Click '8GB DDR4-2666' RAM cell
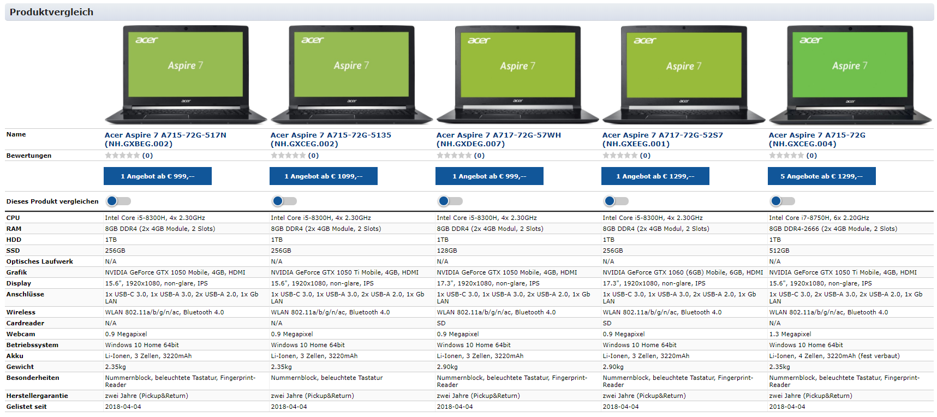Viewport: 937px width, 417px height. (833, 229)
